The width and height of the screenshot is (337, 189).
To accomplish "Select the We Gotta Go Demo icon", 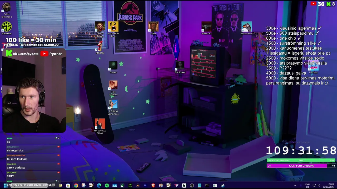I will (x=113, y=29).
